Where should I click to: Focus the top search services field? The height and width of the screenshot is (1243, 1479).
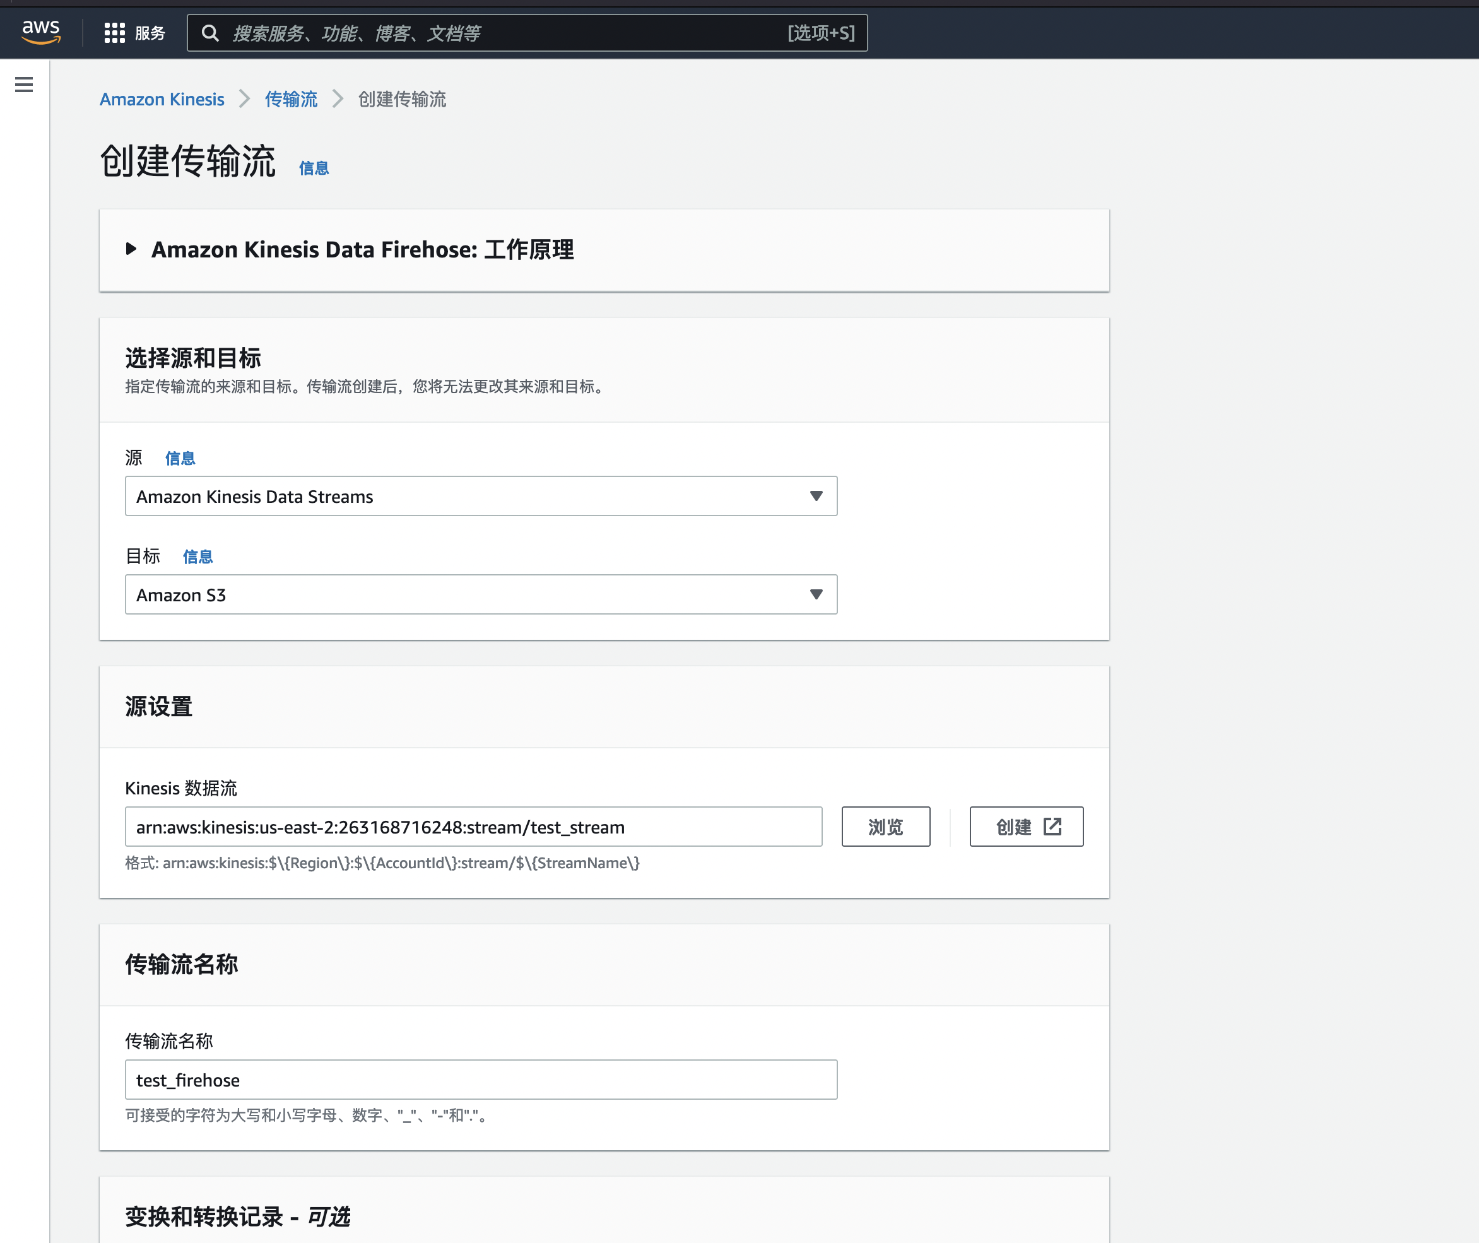(x=507, y=33)
